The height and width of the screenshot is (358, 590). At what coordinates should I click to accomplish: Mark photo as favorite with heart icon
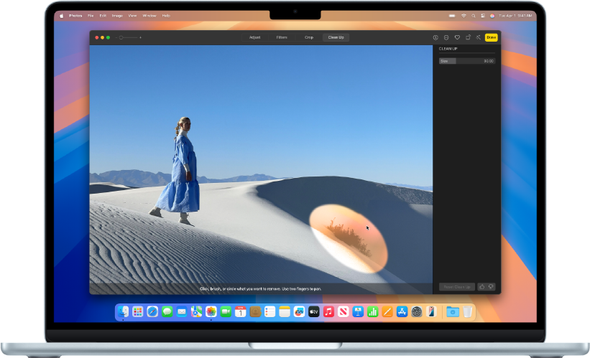(457, 37)
